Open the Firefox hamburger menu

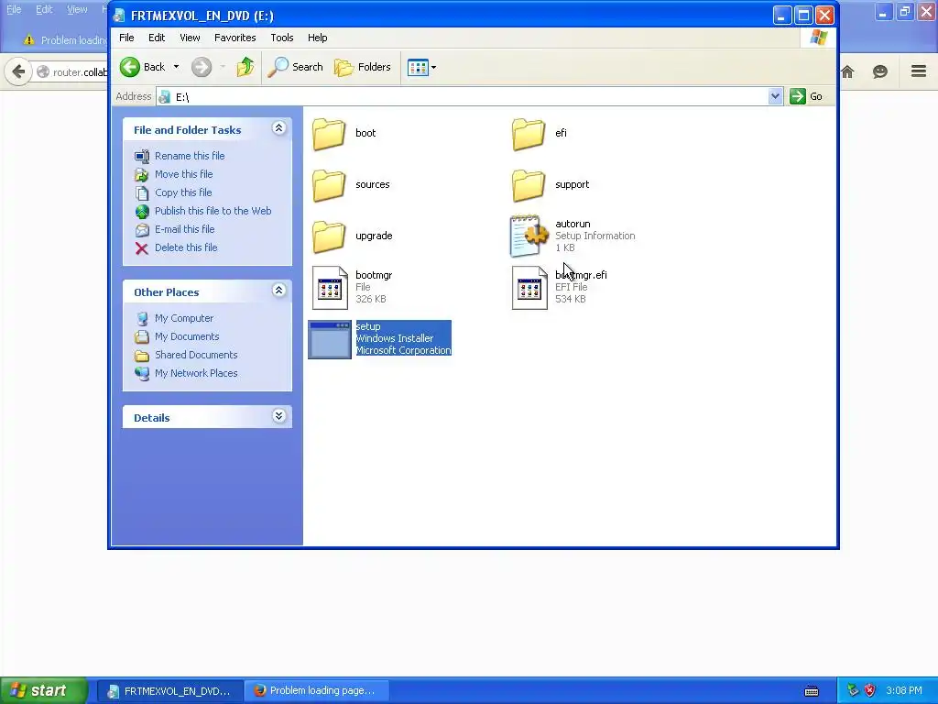919,71
